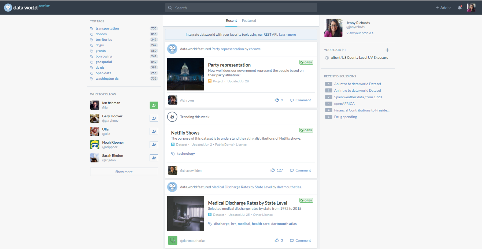Click the search magnifier icon
Viewport: 482px width, 249px height.
(x=170, y=8)
